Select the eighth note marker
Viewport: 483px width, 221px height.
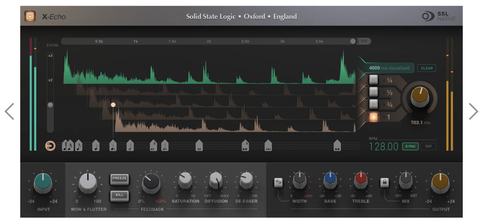click(x=79, y=146)
